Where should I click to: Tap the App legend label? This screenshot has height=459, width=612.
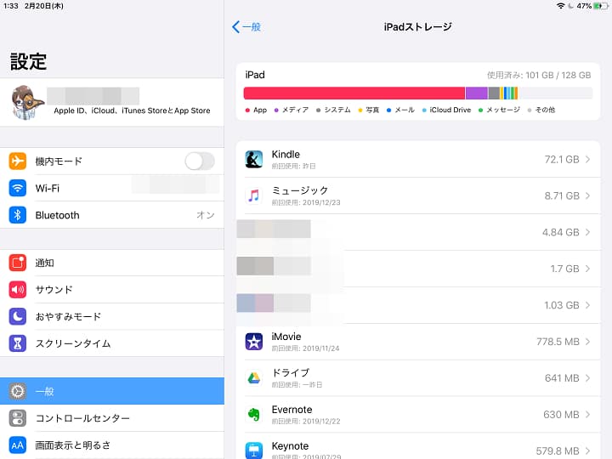point(260,110)
